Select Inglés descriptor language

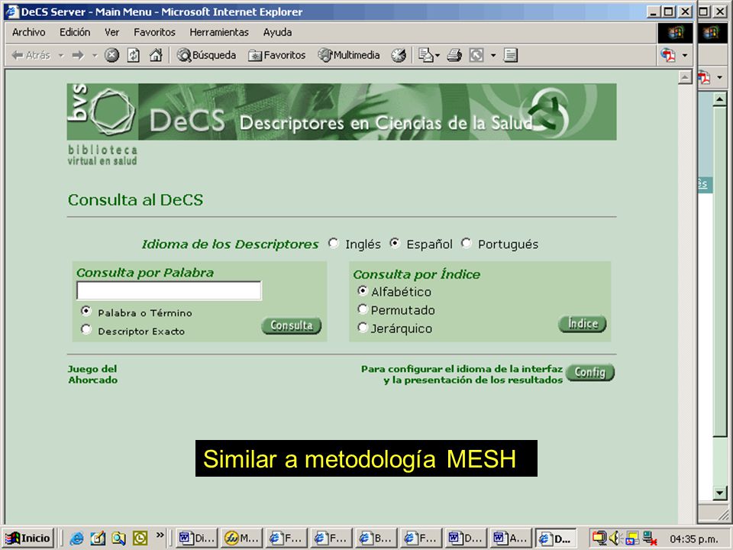[x=333, y=243]
